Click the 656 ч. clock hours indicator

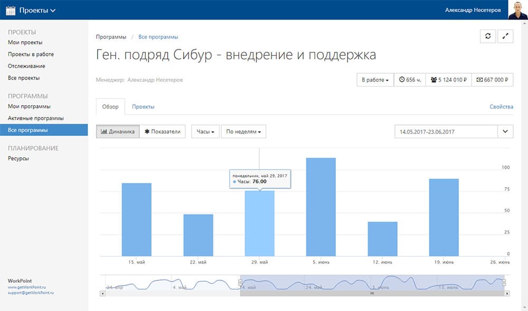point(410,80)
